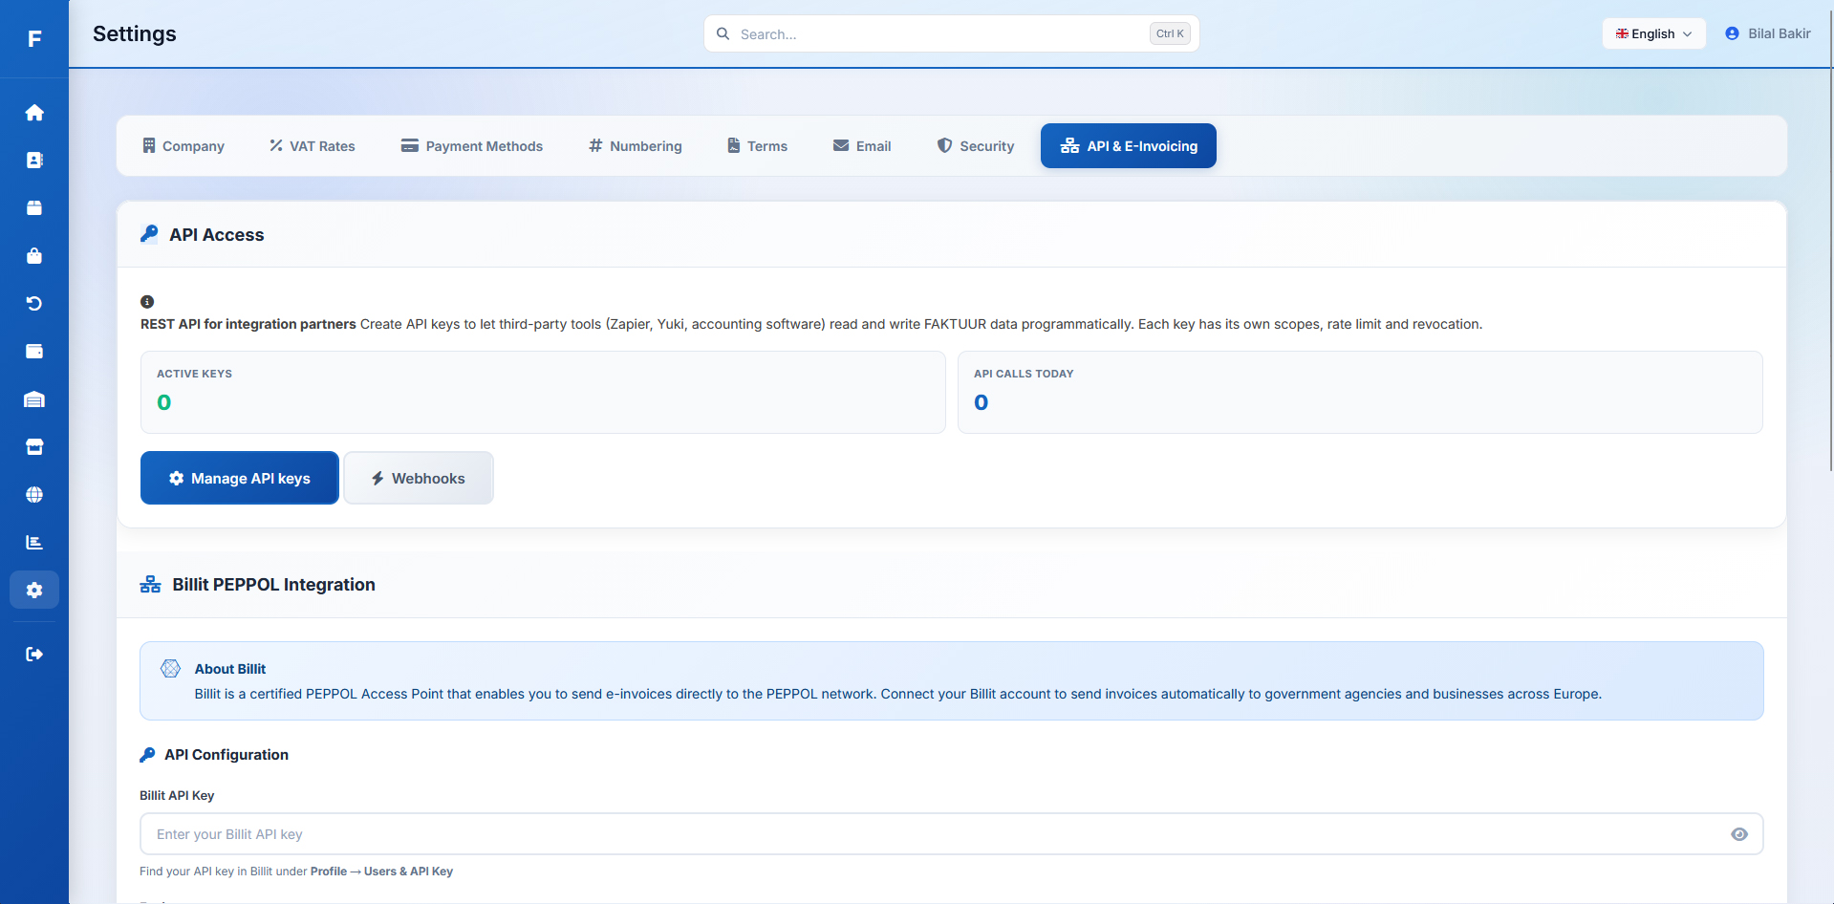
Task: Open the reports chart icon in sidebar
Action: [x=34, y=543]
